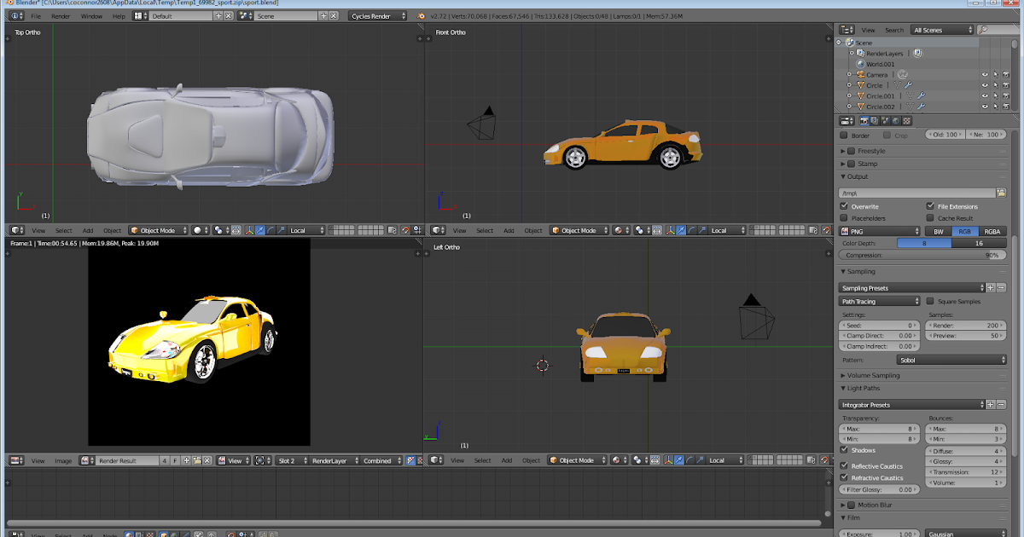Click the RenderLayers icon in the outliner
The width and height of the screenshot is (1024, 537).
coord(860,54)
